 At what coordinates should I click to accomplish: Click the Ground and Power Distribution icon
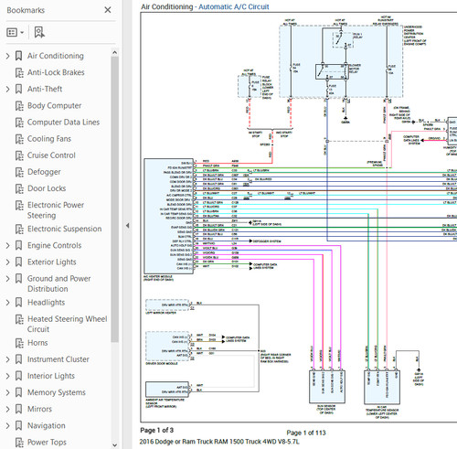click(19, 278)
